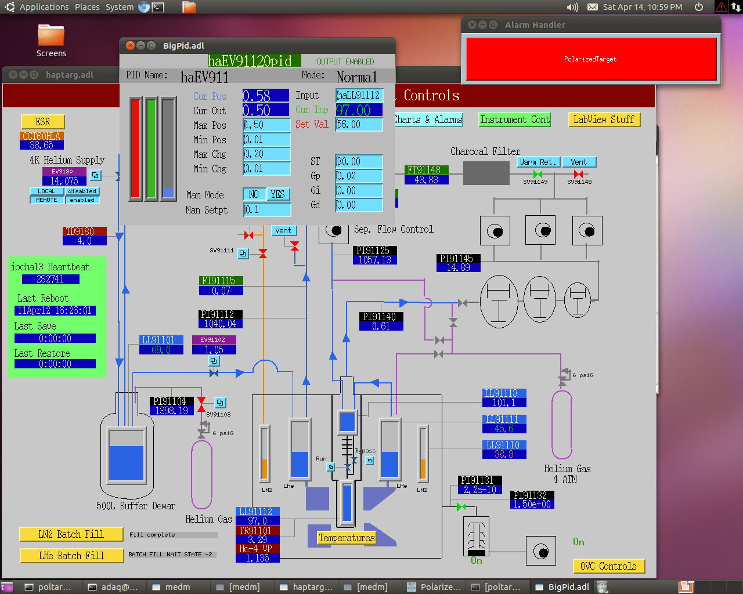Click the green bar indicator in BigPid

tap(152, 149)
